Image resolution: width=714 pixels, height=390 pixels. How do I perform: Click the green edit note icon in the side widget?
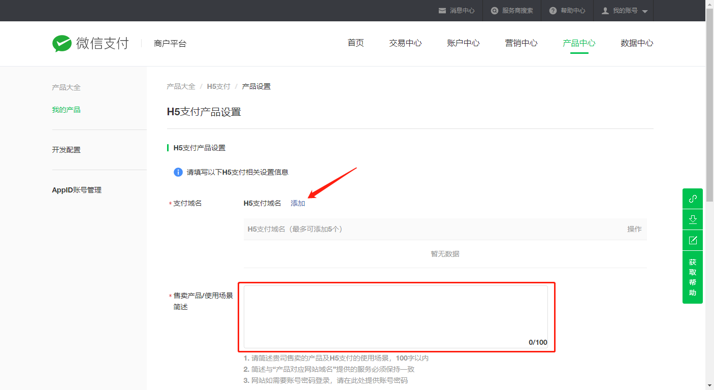(x=693, y=240)
